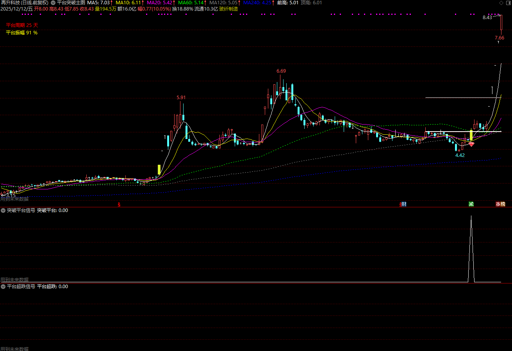Click the red S marker on the time axis
This screenshot has width=512, height=351.
coord(119,204)
